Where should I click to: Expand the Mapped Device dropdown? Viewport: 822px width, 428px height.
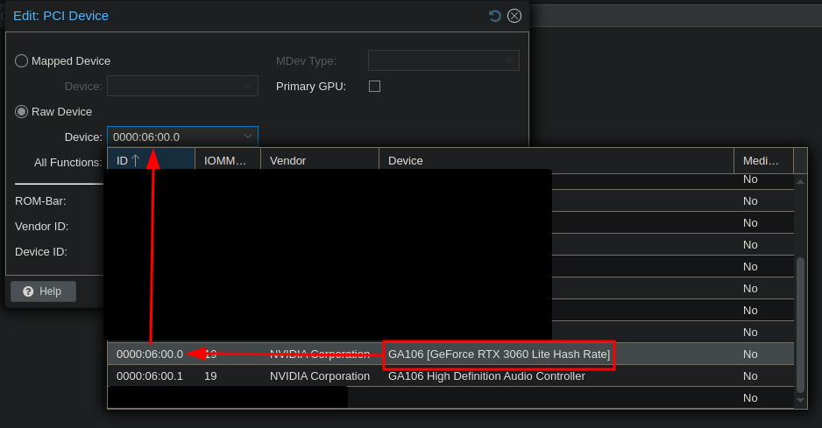(x=248, y=86)
